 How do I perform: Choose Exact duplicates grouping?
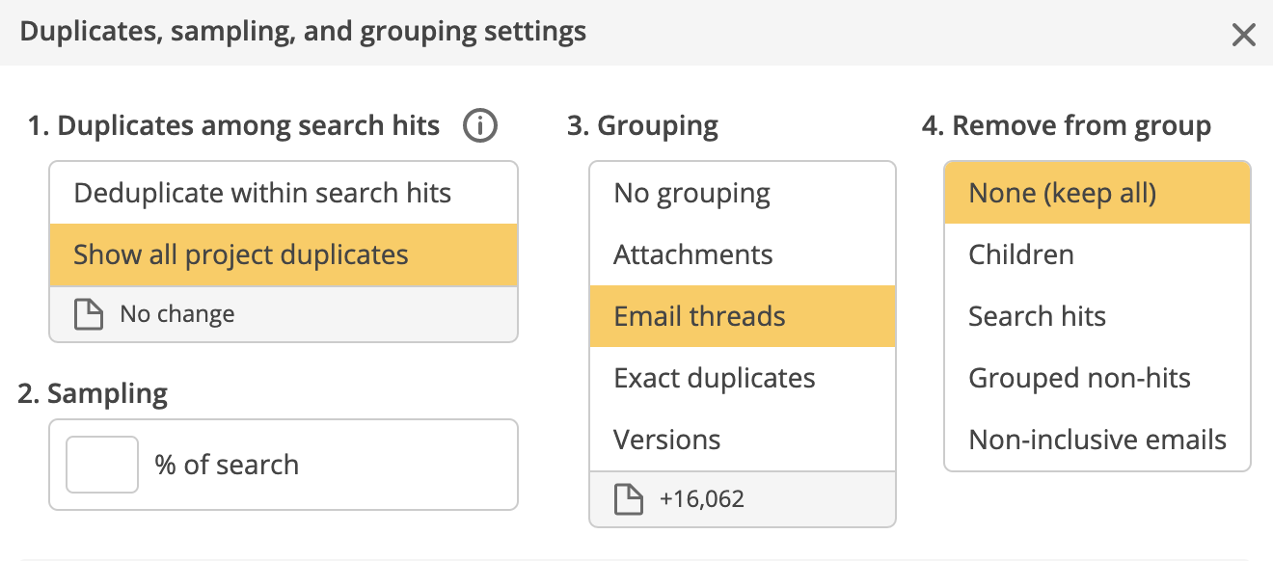pyautogui.click(x=715, y=378)
